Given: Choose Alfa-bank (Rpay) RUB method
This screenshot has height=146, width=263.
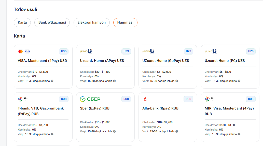Looking at the screenshot, I should coord(168,117).
